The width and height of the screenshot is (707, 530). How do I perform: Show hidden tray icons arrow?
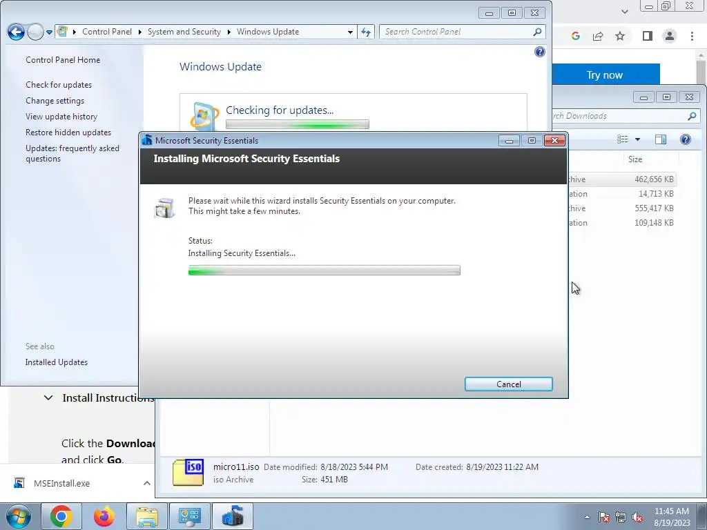coord(587,517)
